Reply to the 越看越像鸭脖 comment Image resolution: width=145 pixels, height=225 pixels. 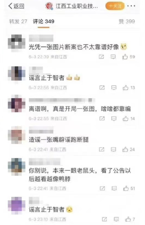[x=114, y=188]
